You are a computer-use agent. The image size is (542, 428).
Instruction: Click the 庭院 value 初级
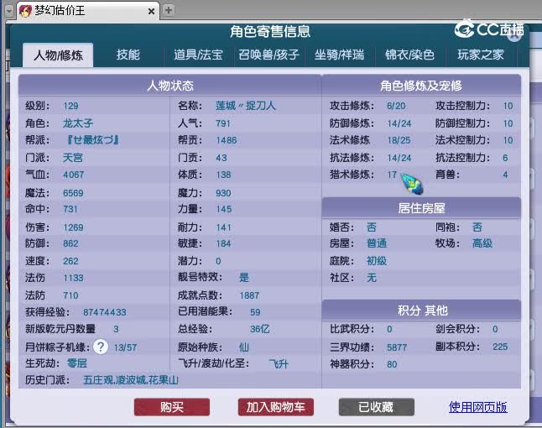coord(377,261)
